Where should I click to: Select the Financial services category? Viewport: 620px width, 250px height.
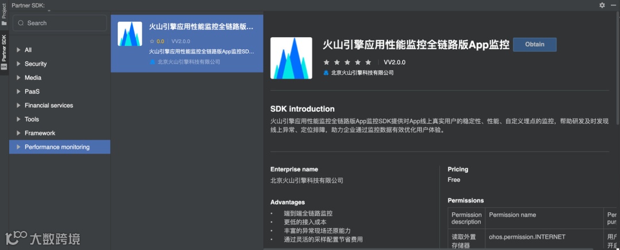pos(60,105)
